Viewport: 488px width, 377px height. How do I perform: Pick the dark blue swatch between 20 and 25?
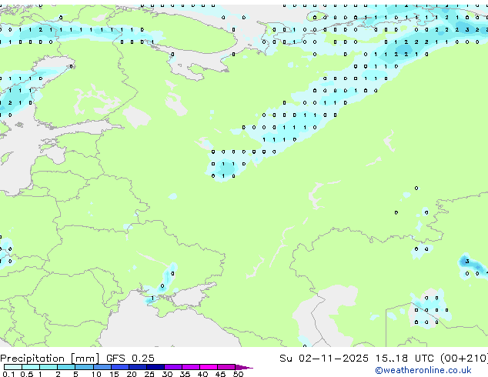click(138, 367)
